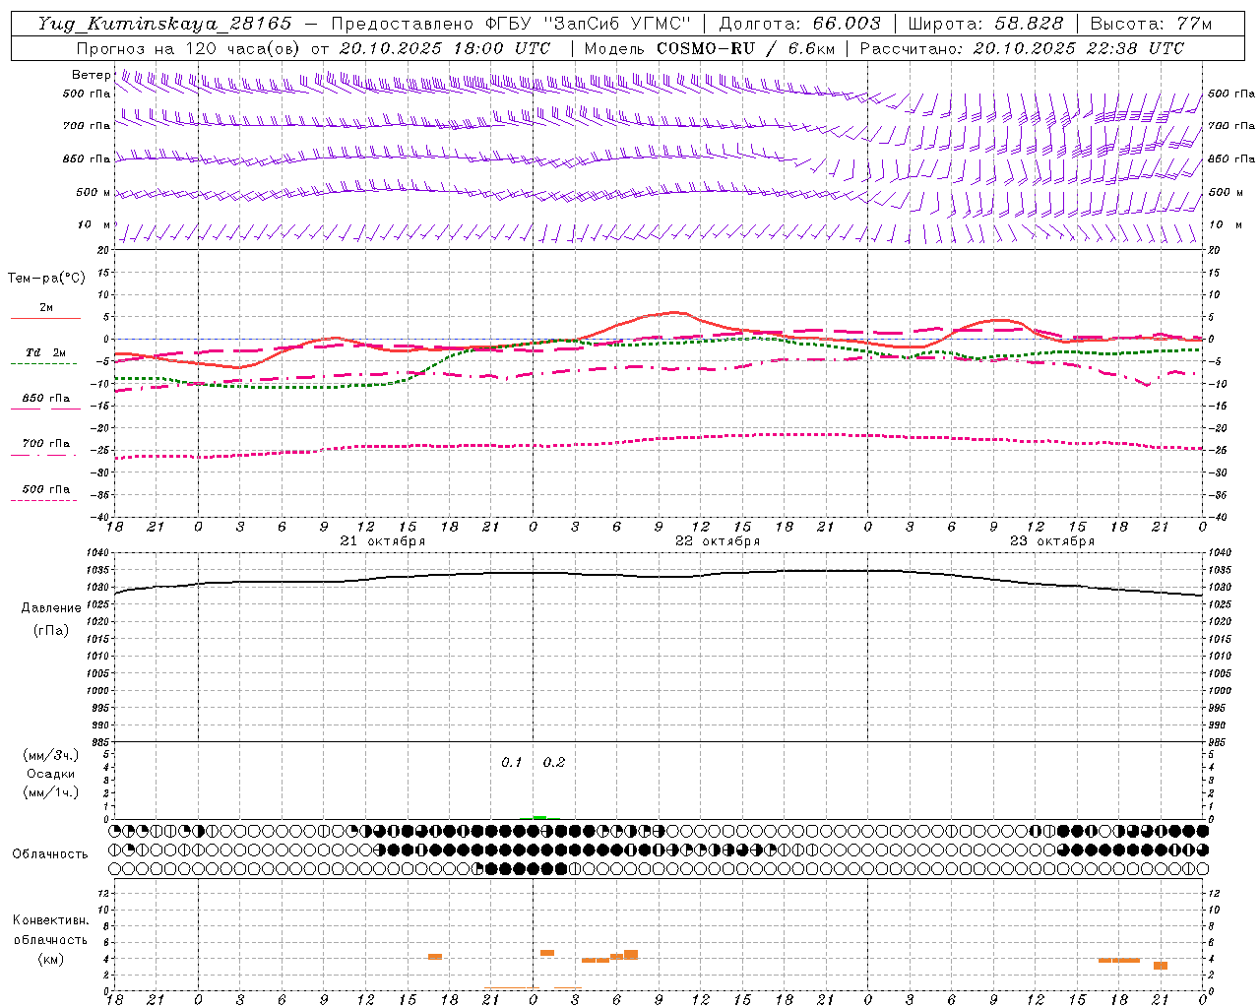Click the Высота: 77м field

[x=1151, y=24]
